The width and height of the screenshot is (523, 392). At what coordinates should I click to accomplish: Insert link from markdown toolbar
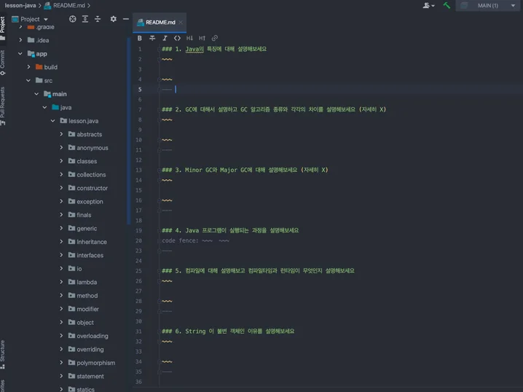[x=214, y=38]
